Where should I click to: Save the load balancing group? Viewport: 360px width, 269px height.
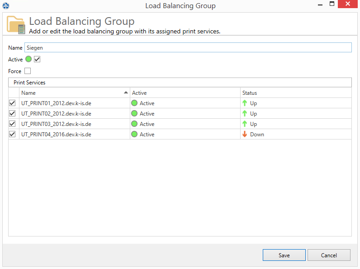[x=284, y=255]
